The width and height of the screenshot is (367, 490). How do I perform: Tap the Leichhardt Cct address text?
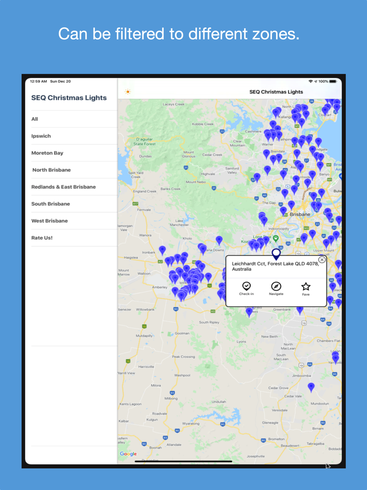click(x=275, y=266)
